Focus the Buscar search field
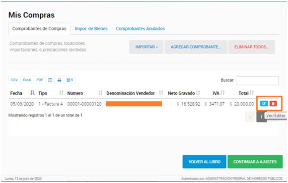288x183 pixels. click(257, 80)
